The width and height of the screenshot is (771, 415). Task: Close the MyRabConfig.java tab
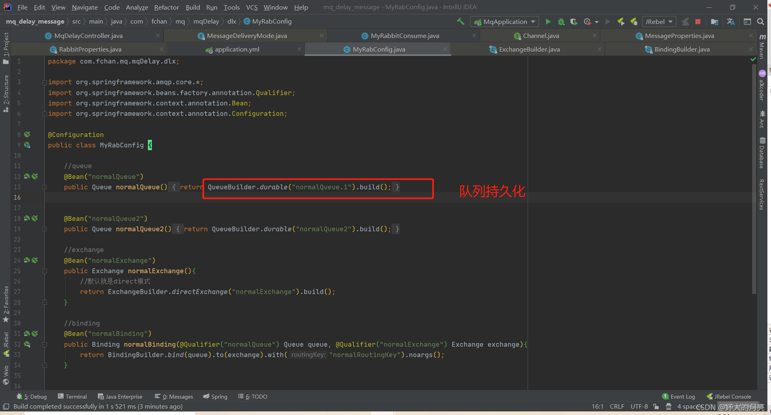[445, 49]
